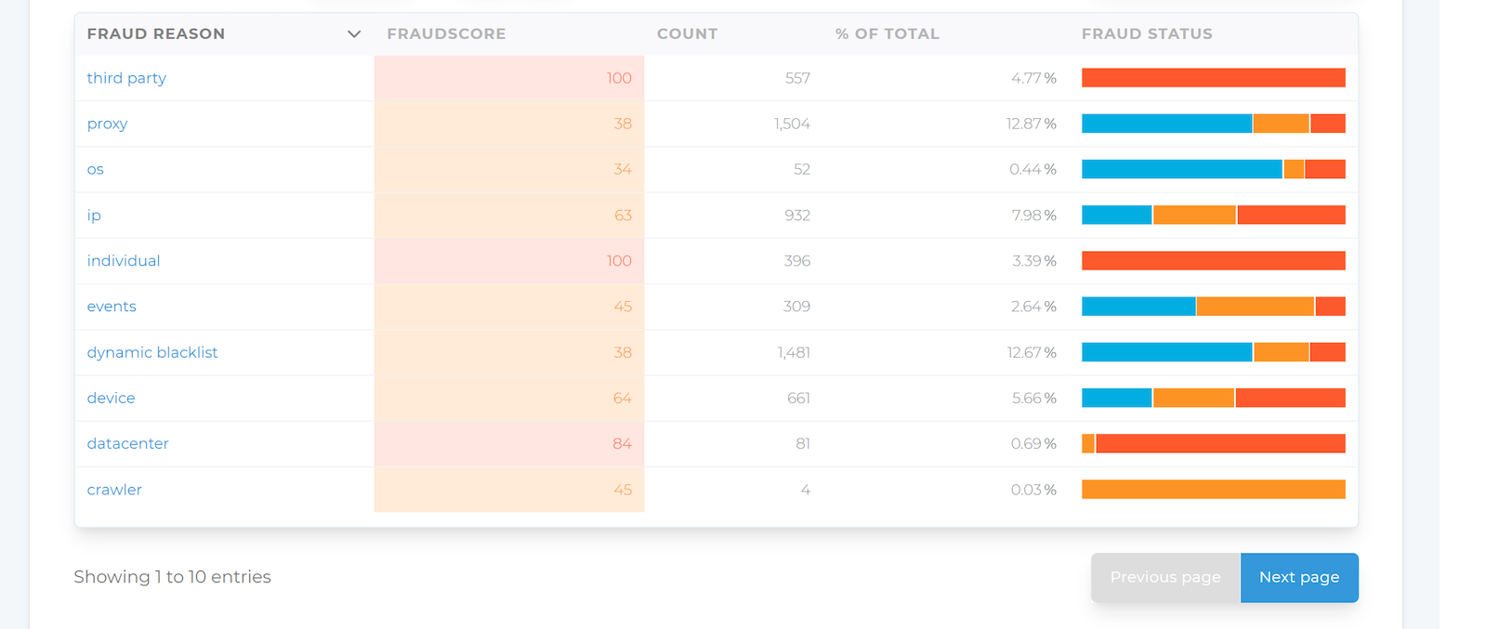
Task: Select the os fraudscore 34
Action: 623,169
